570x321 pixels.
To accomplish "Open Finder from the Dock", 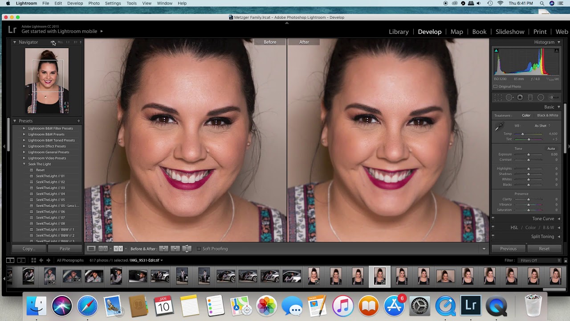I will pyautogui.click(x=37, y=306).
